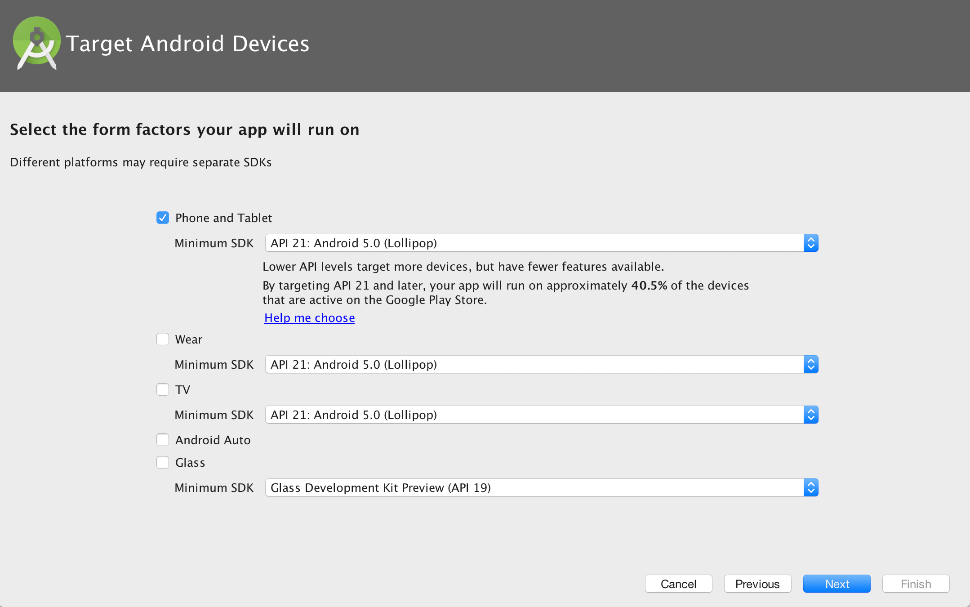Uncheck the Phone and Tablet checkbox
Screen dimensions: 970x607
pyautogui.click(x=163, y=218)
